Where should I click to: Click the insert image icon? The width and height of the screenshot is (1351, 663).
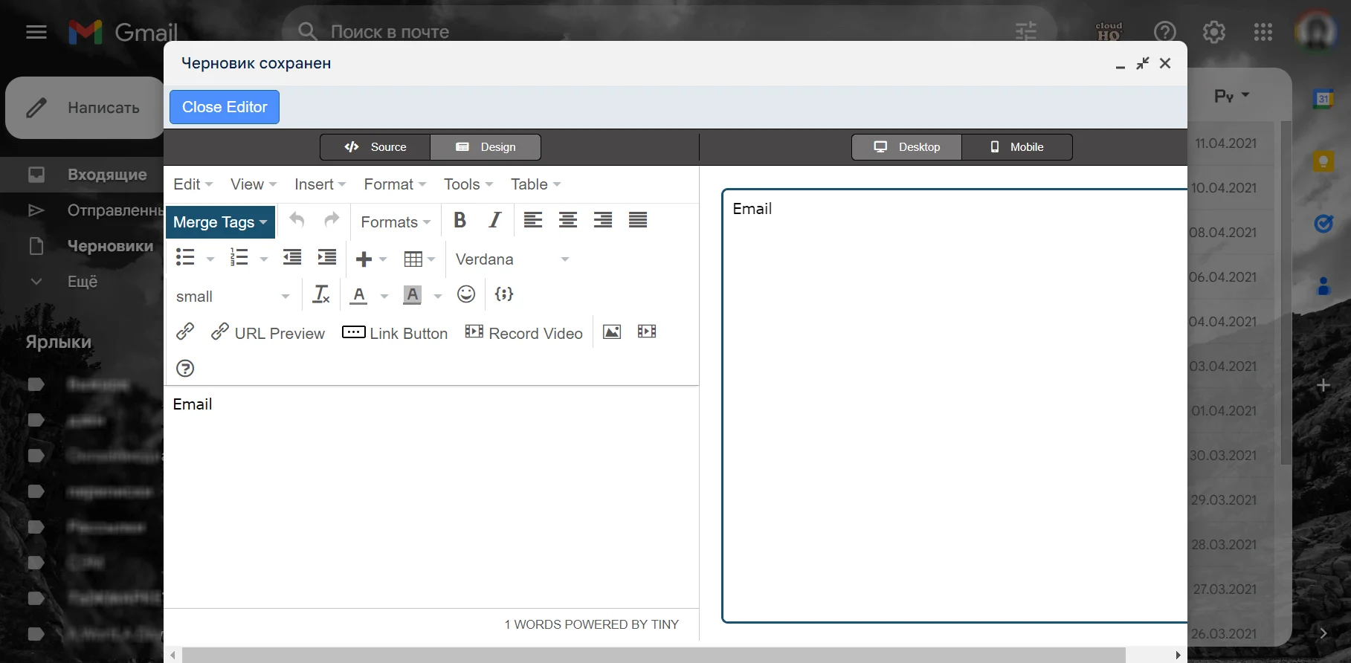[x=612, y=332]
